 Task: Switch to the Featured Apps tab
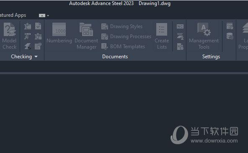coord(13,15)
